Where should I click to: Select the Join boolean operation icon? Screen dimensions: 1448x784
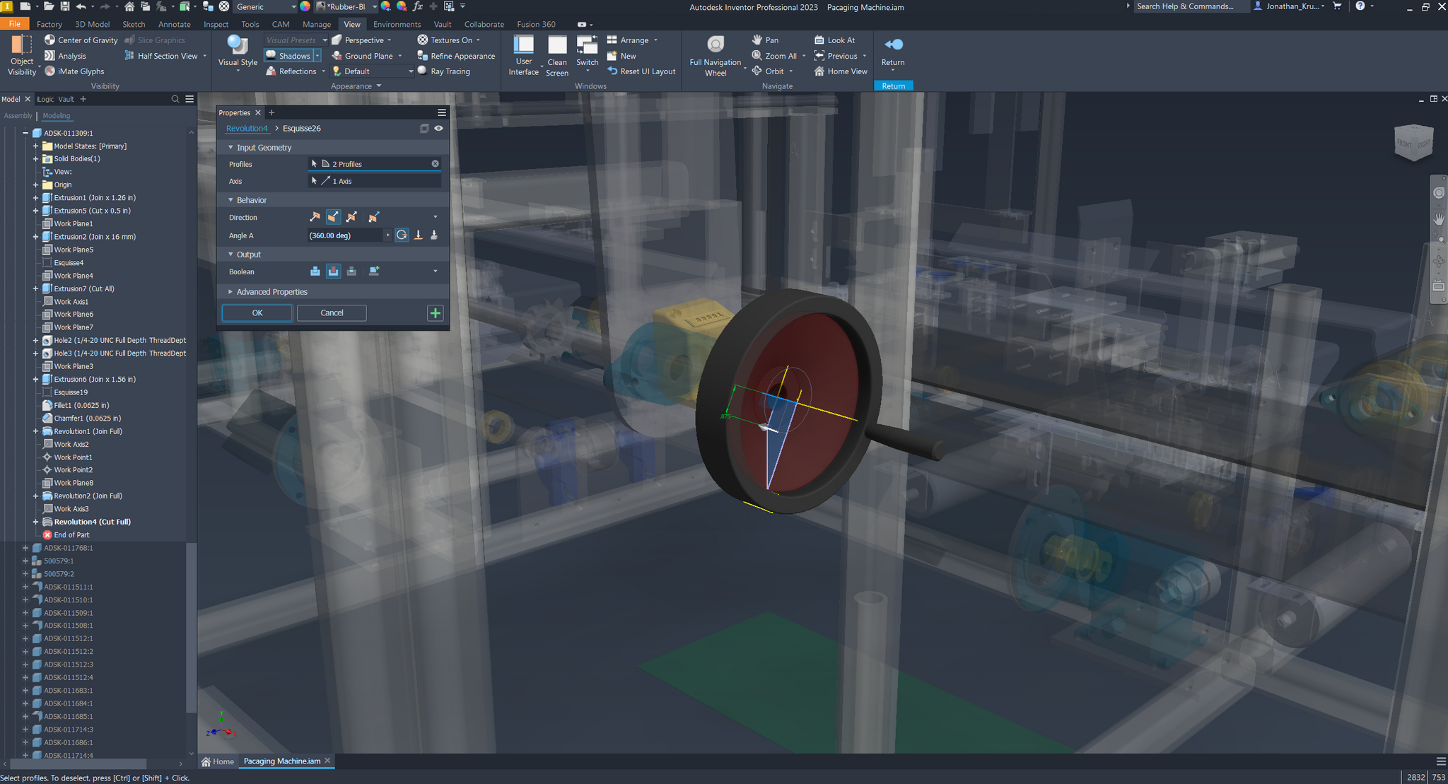click(315, 271)
